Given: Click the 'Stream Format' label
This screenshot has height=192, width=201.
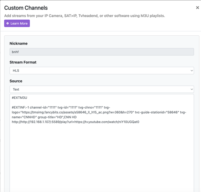Looking at the screenshot, I should click(x=23, y=62).
